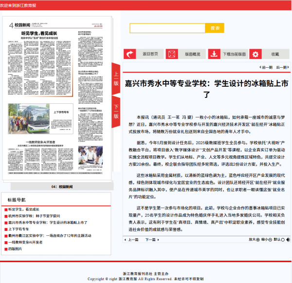Click the left arrow beside 前一期
This screenshot has height=283, width=292.
pyautogui.click(x=260, y=67)
